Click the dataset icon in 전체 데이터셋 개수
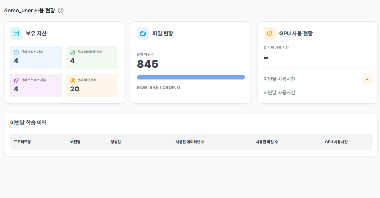This screenshot has width=380, height=198. tap(72, 52)
